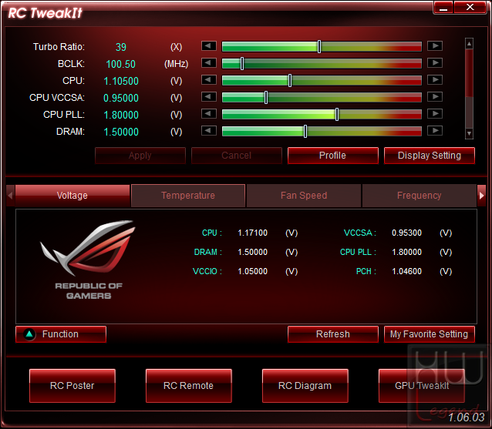
Task: Raise DRAM voltage with right arrow
Action: [435, 131]
